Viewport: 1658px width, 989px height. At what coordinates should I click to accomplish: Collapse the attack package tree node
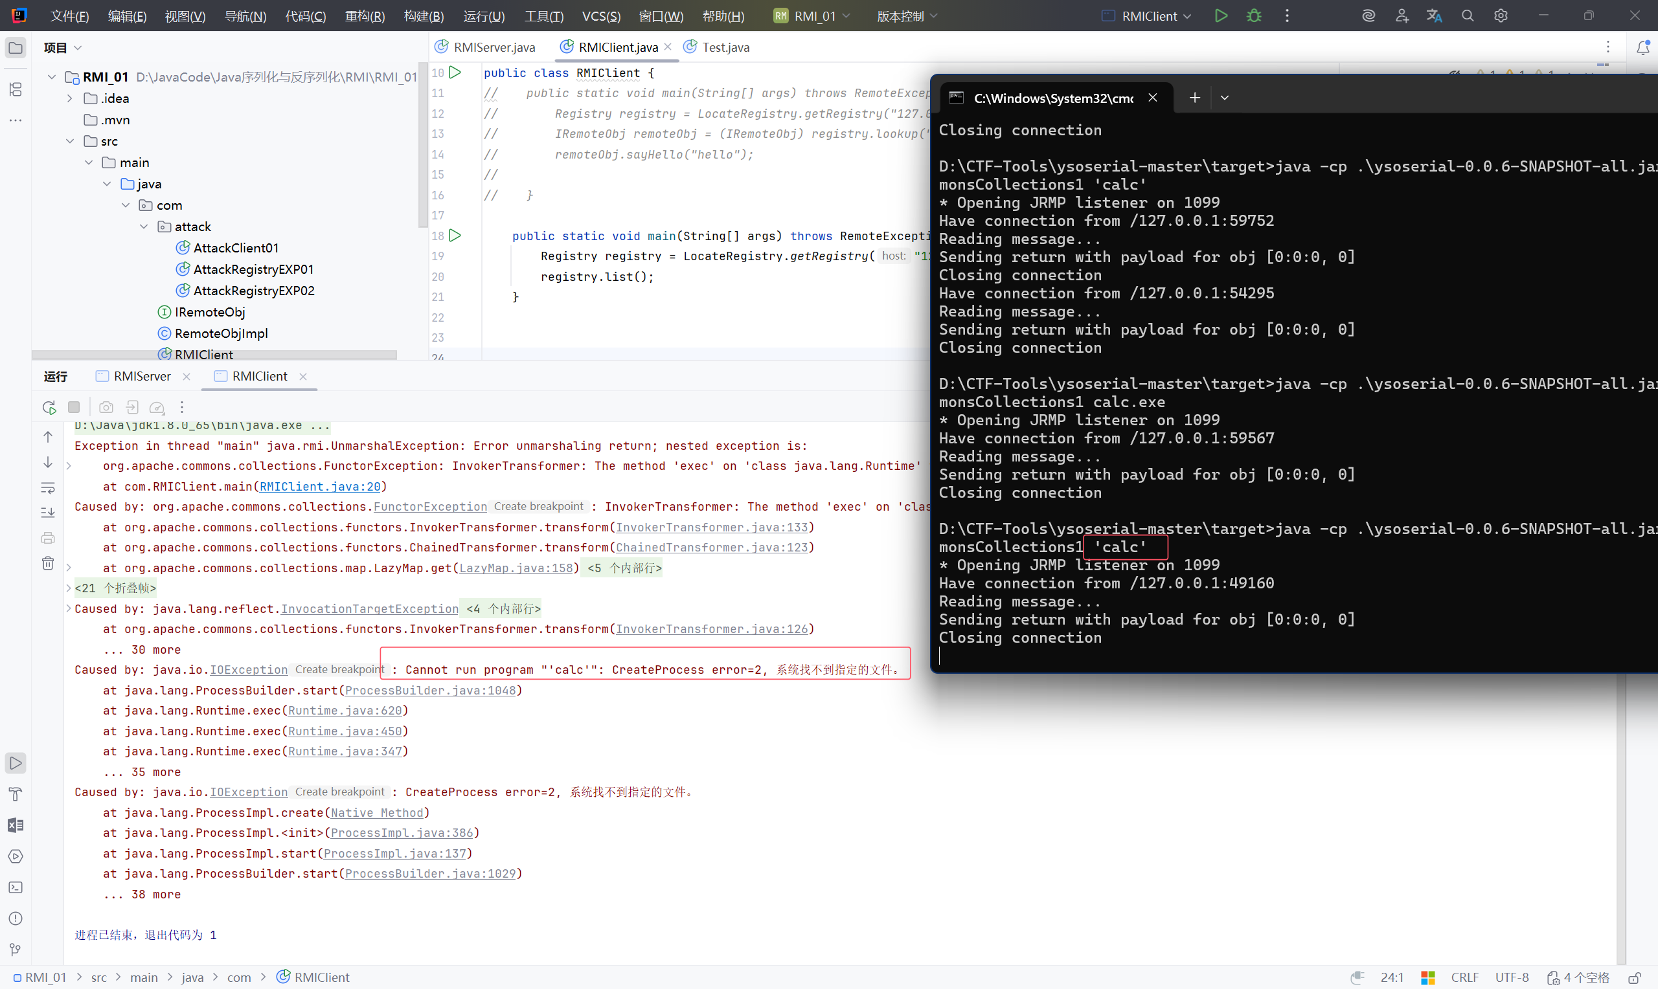pyautogui.click(x=144, y=227)
